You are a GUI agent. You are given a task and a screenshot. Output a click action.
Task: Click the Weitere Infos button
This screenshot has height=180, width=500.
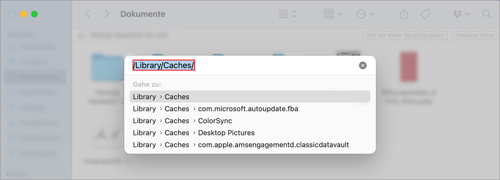coord(474,35)
